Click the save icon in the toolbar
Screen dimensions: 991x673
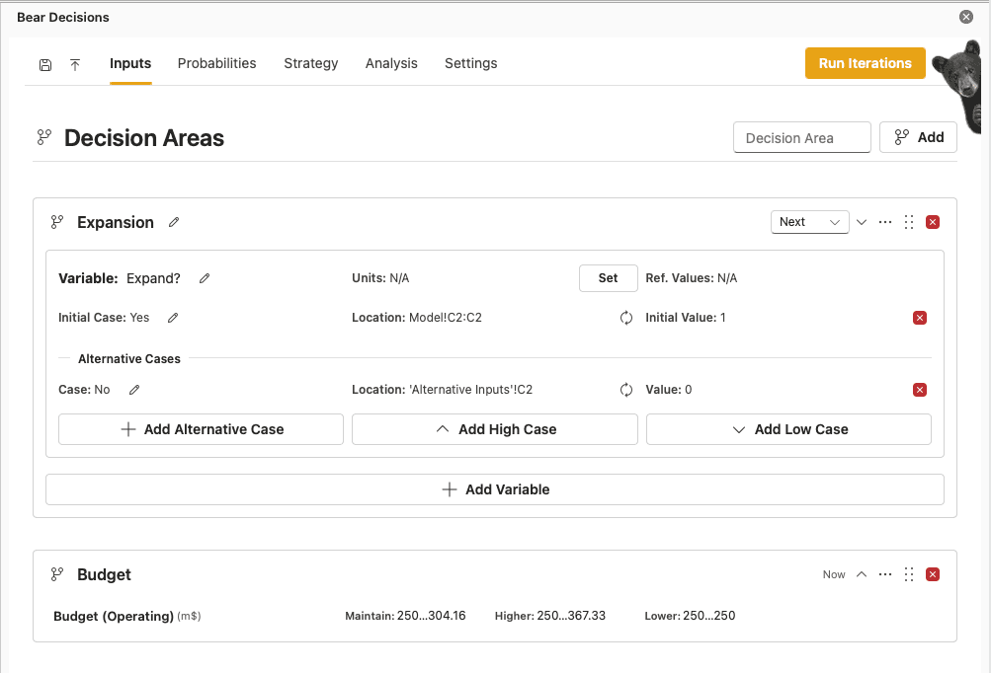[x=45, y=64]
